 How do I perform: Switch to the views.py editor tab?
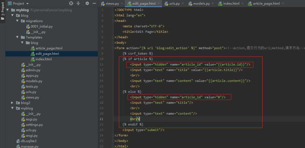[x=112, y=4]
